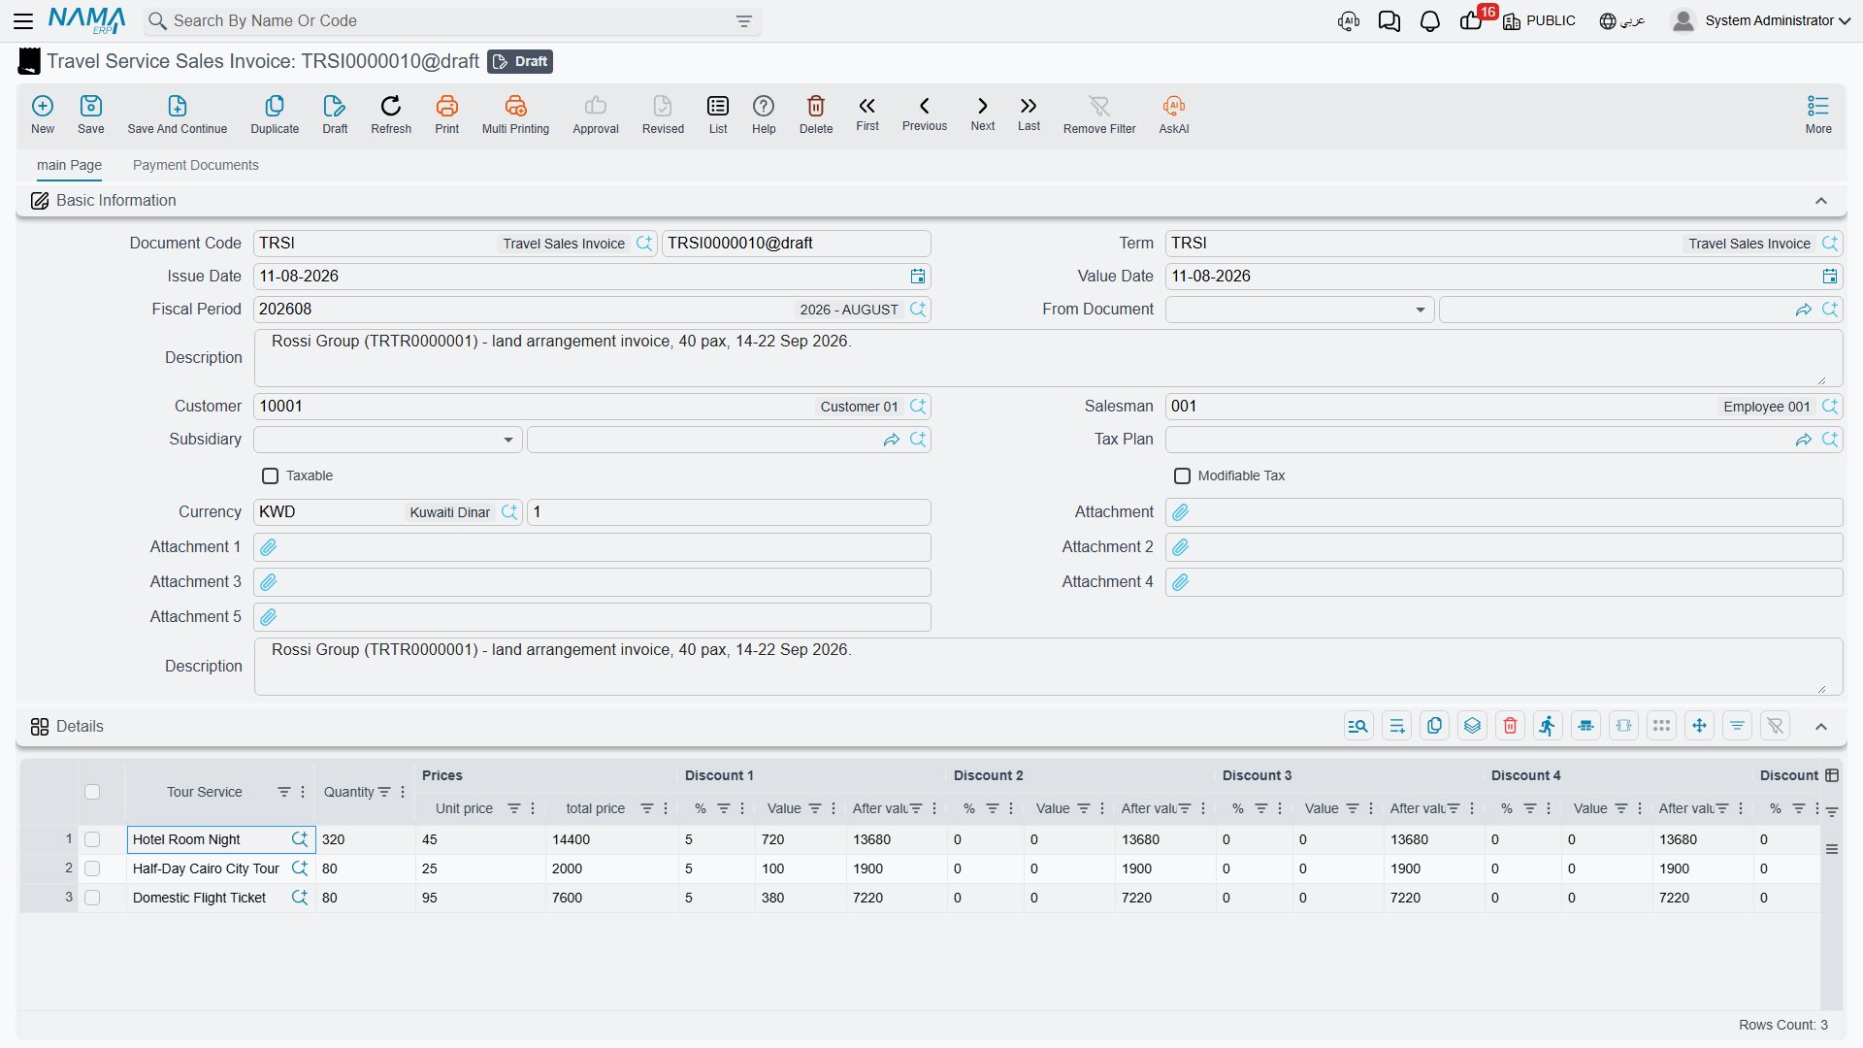This screenshot has width=1863, height=1048.
Task: Click total price cell 14400
Action: [611, 839]
